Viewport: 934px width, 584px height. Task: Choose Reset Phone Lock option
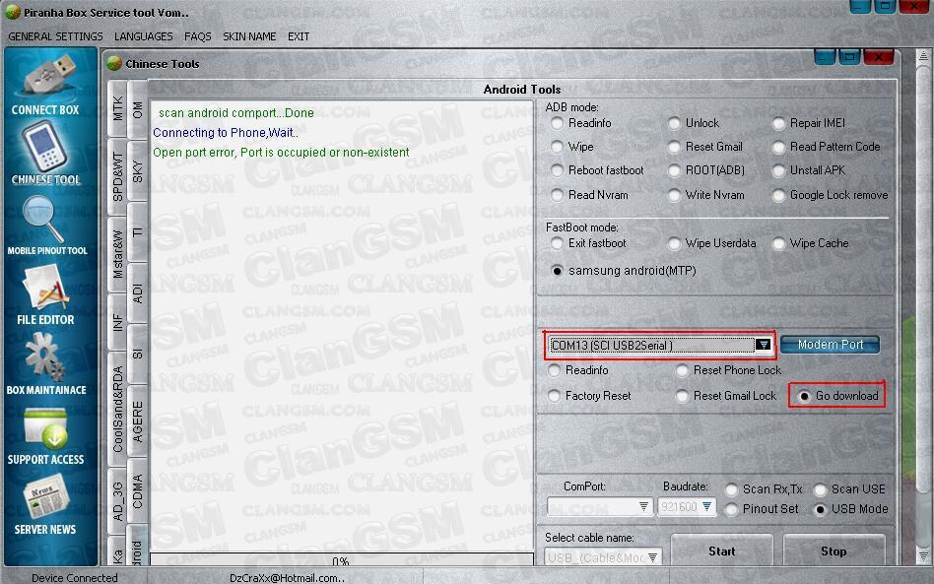pyautogui.click(x=682, y=371)
